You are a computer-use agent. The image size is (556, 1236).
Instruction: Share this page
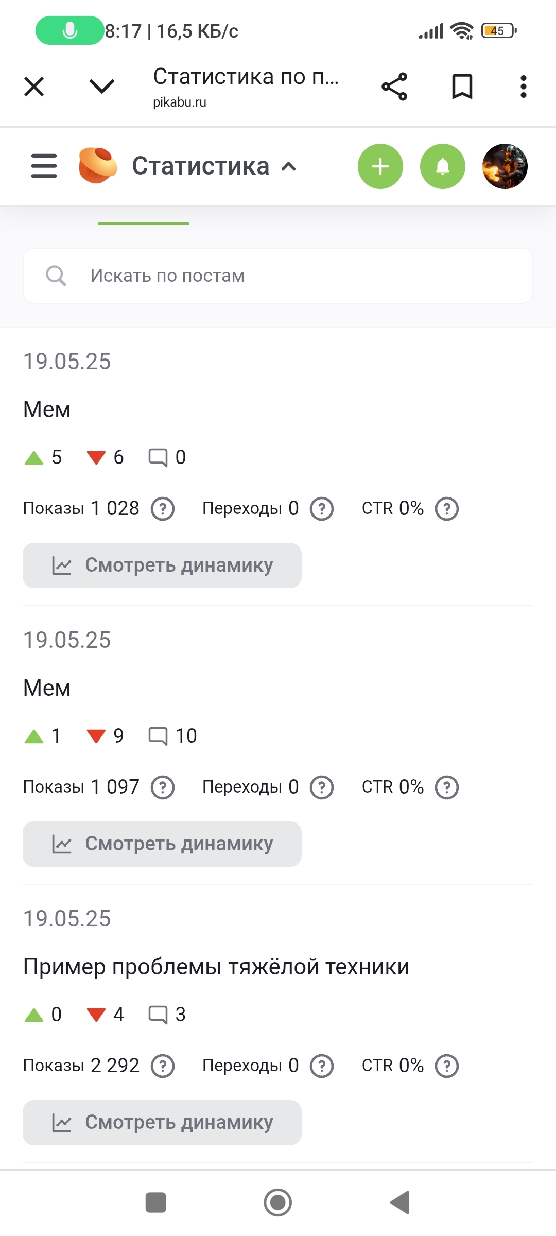coord(394,87)
